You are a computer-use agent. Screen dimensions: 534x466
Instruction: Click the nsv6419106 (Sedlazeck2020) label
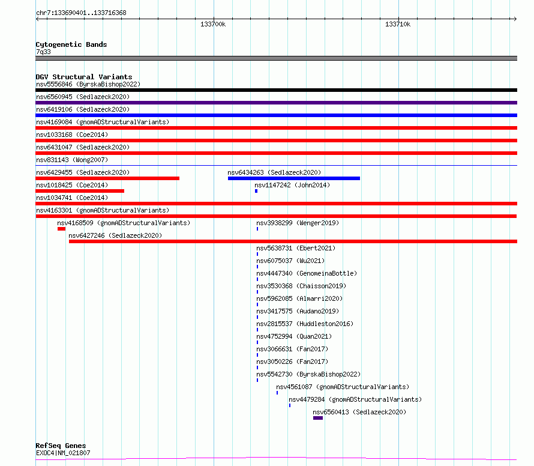(83, 109)
